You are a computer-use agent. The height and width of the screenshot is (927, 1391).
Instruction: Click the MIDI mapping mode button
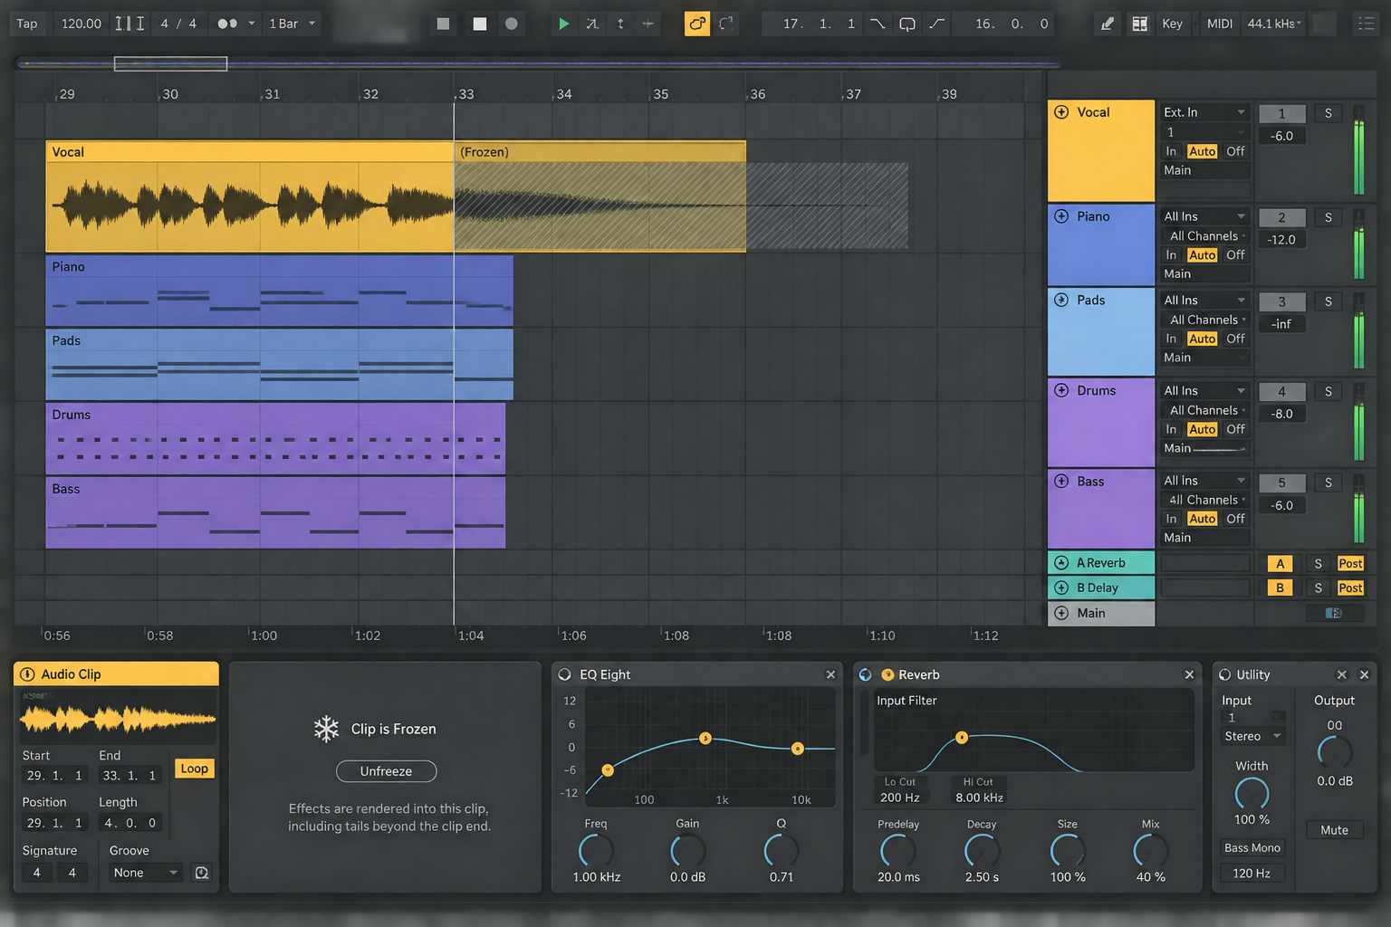coord(1219,24)
